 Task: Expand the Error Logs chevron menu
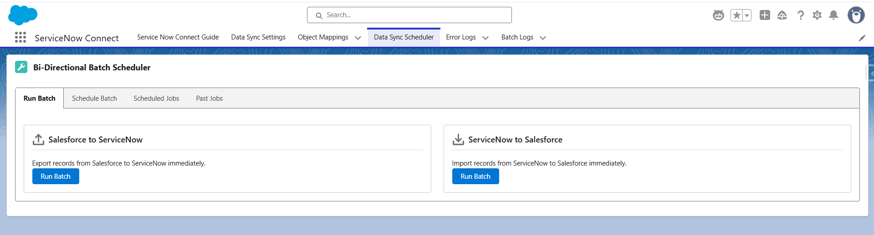point(486,38)
